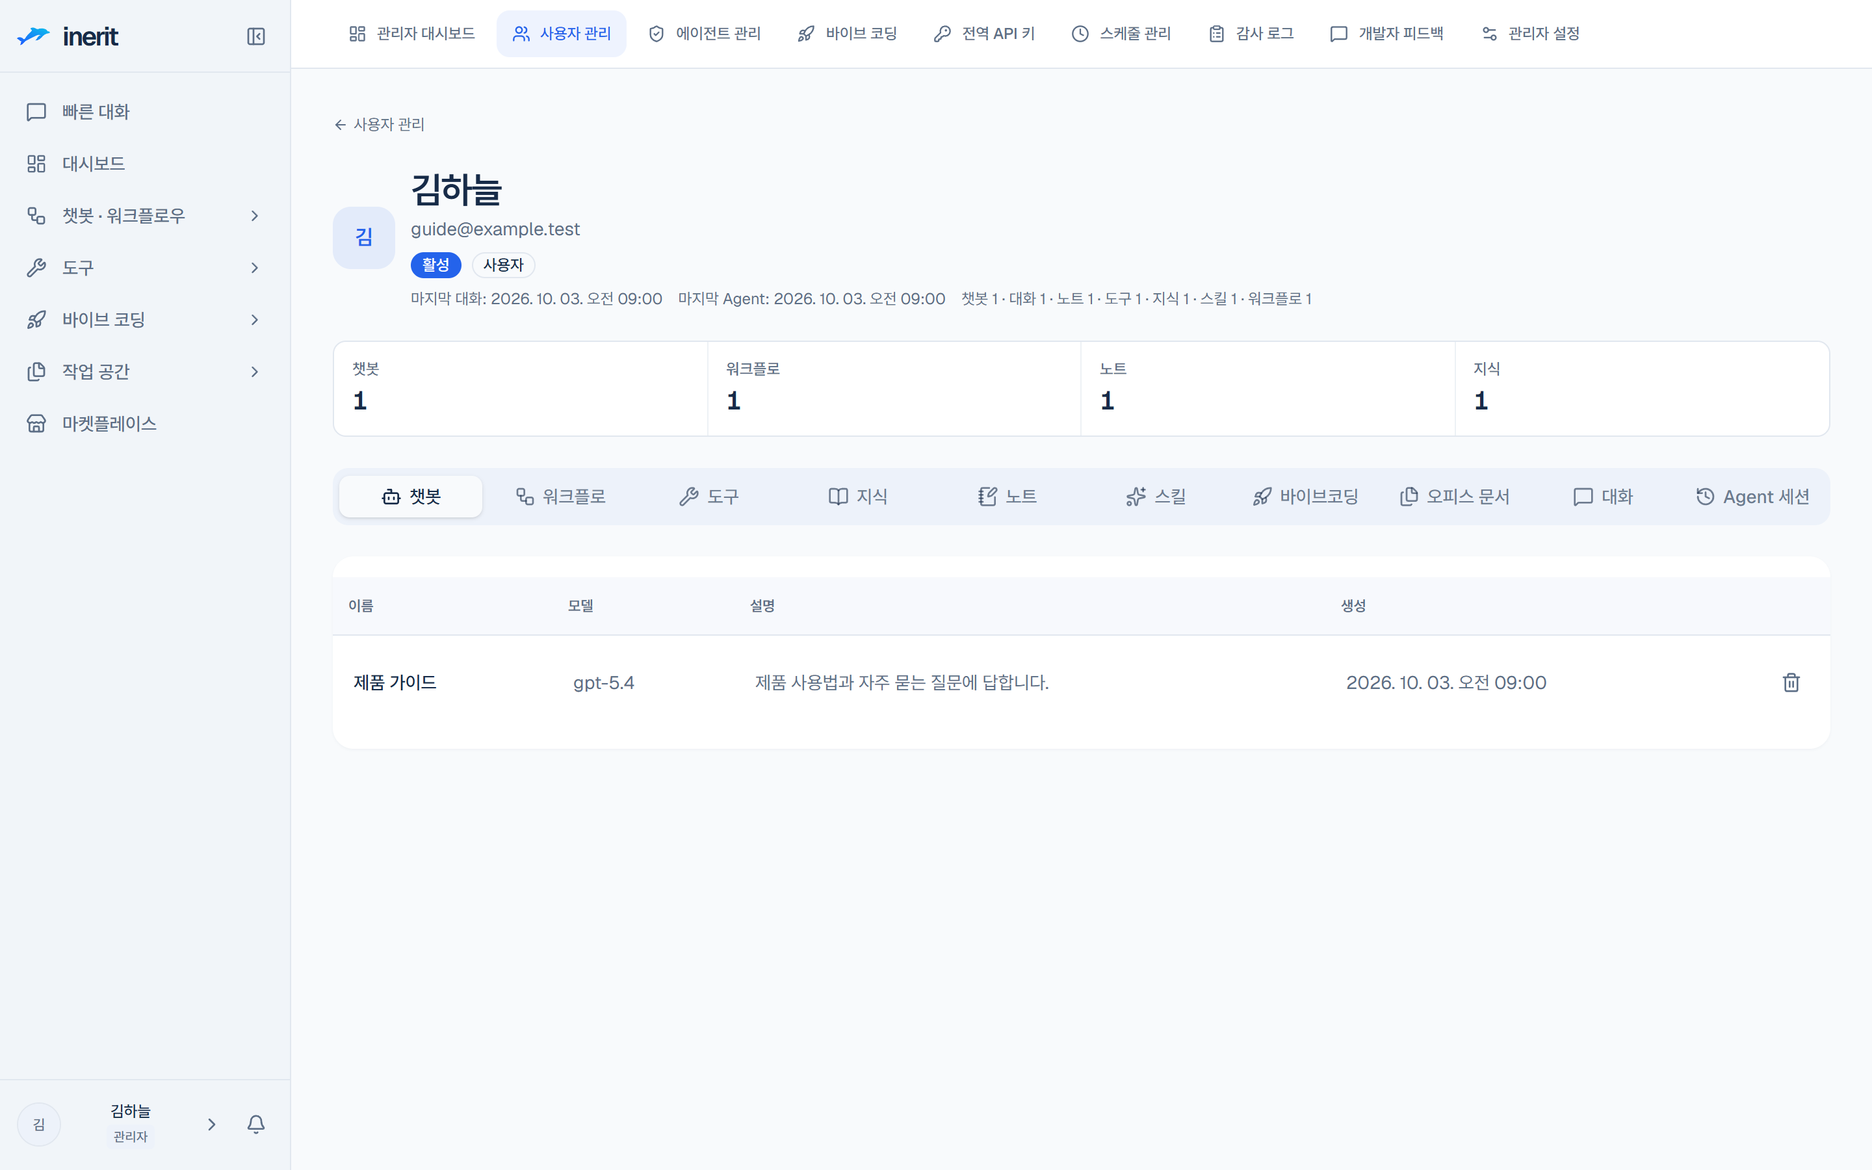The width and height of the screenshot is (1872, 1170).
Task: Switch to the 바이브코딩 resource tab
Action: click(1305, 497)
